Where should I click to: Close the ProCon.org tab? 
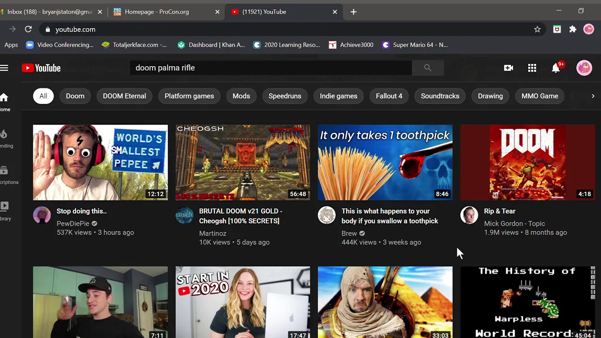click(217, 12)
